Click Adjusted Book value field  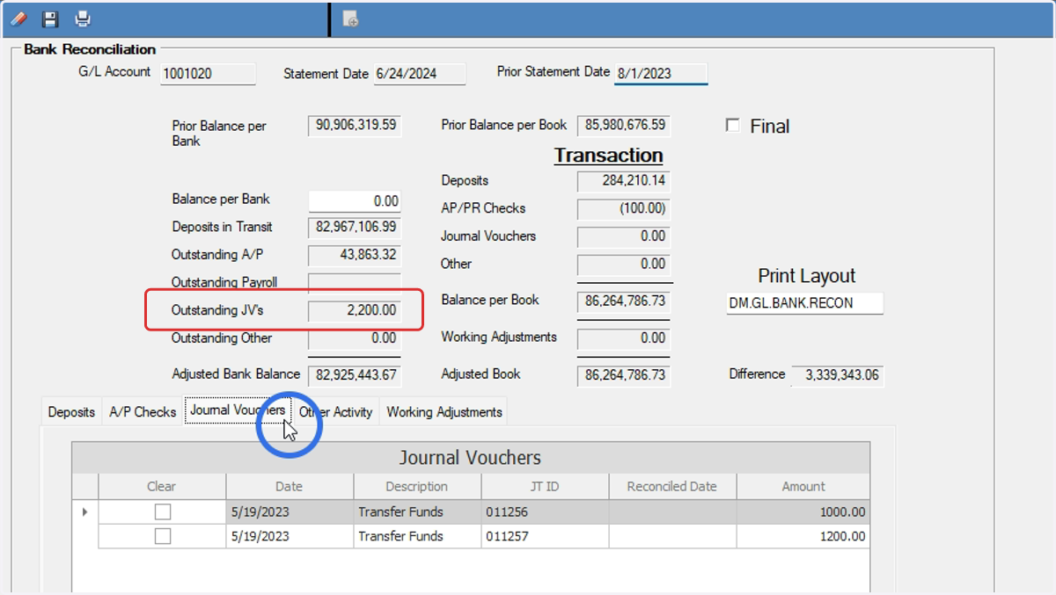(x=624, y=375)
